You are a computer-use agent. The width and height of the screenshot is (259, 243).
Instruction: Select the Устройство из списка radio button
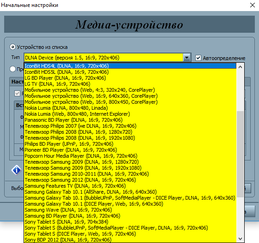click(x=12, y=47)
